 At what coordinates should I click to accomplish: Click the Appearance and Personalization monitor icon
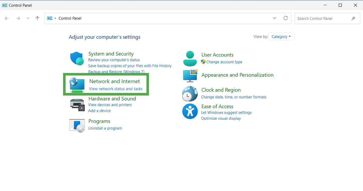[190, 75]
